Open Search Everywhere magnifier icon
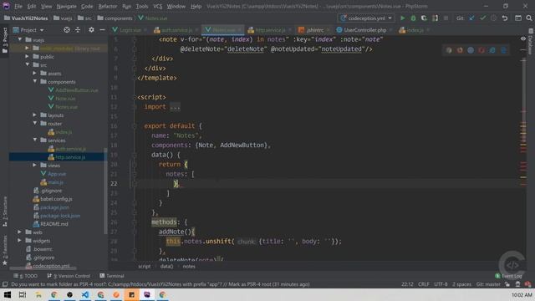 click(x=529, y=18)
